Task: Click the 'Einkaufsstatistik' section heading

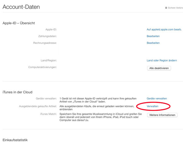Action: [15, 140]
